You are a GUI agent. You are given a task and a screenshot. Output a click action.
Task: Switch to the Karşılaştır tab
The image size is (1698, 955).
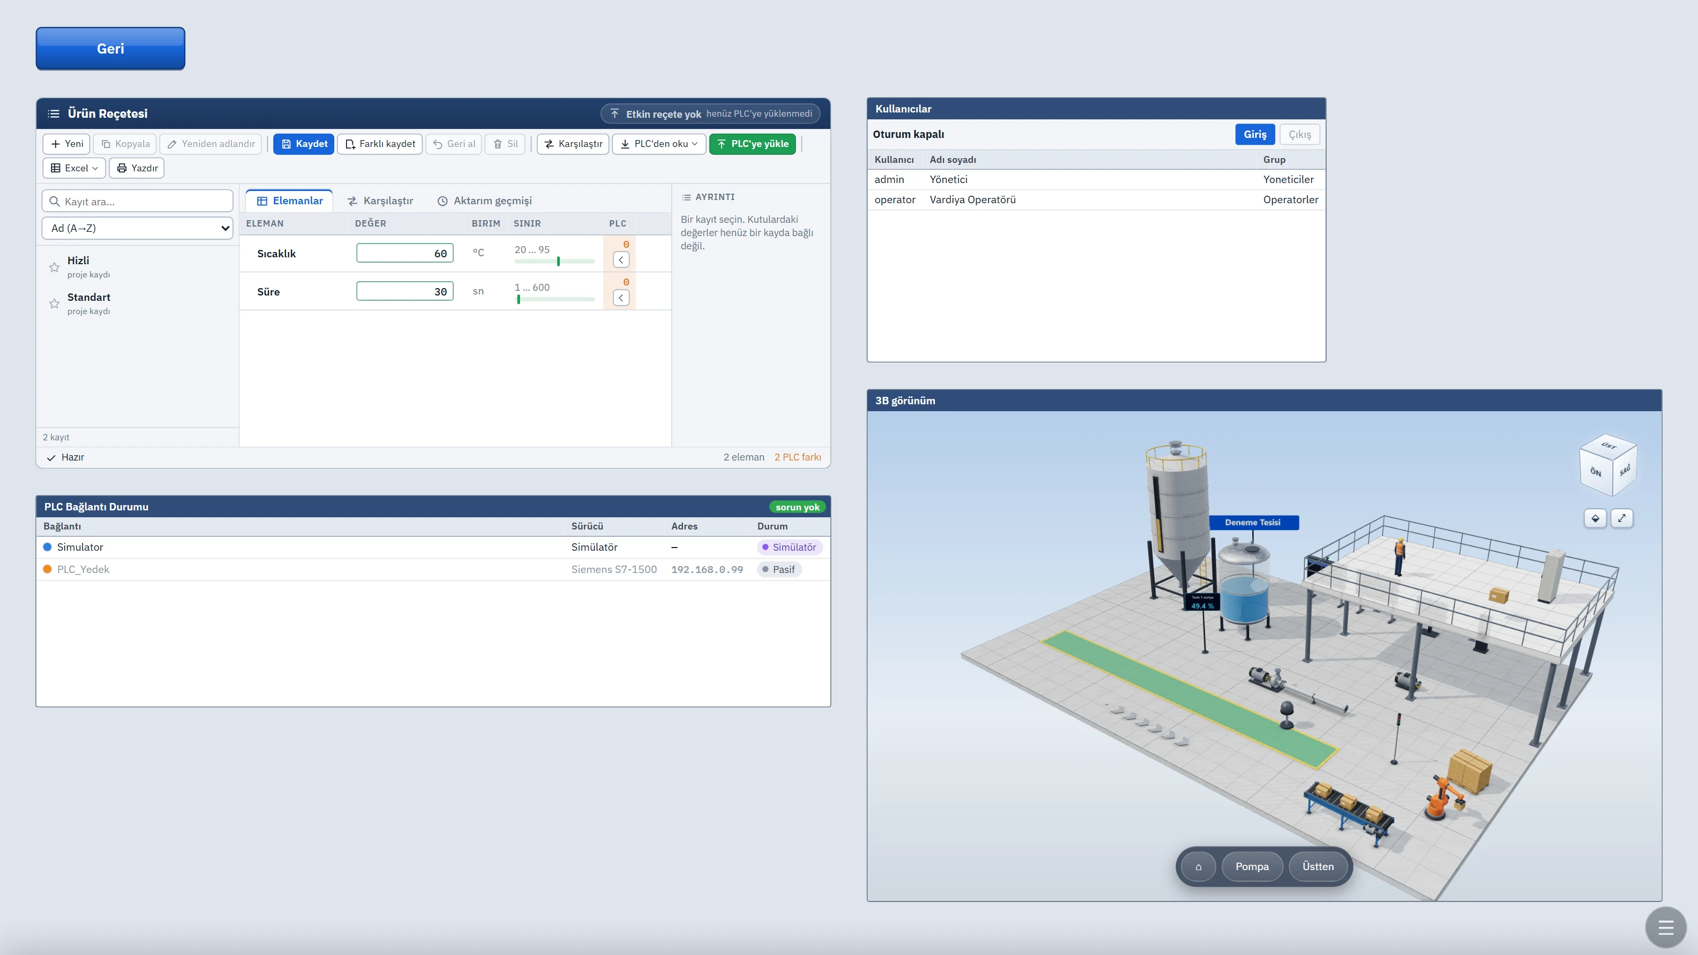click(x=380, y=201)
